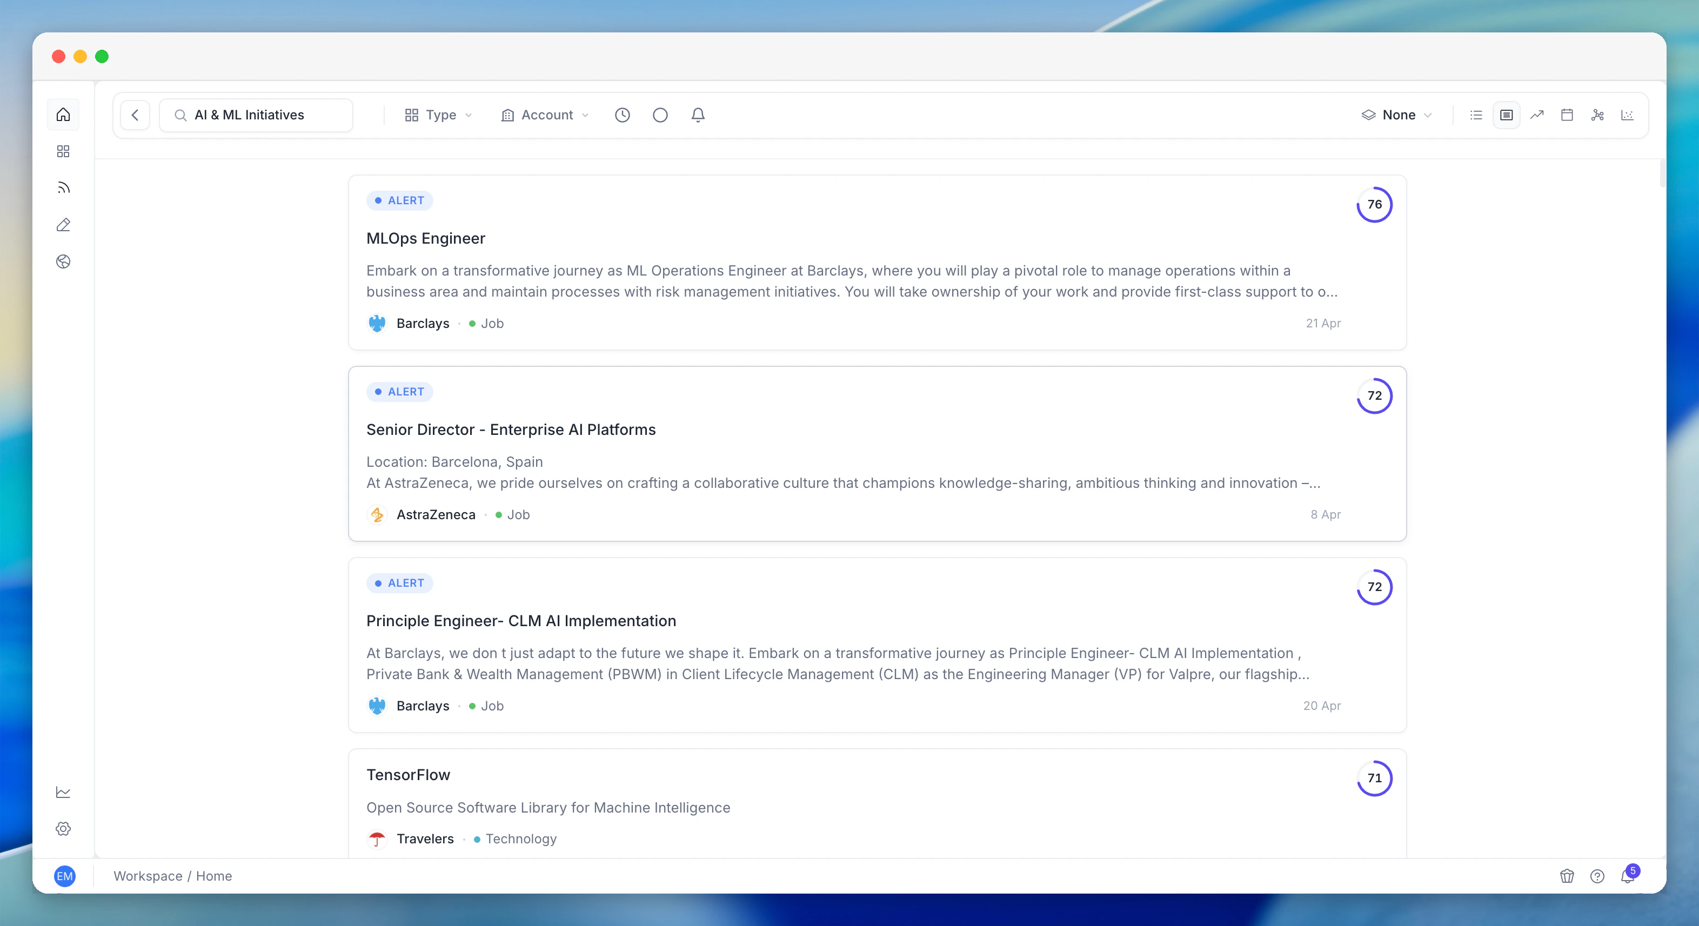Click the EM user avatar

click(x=65, y=876)
